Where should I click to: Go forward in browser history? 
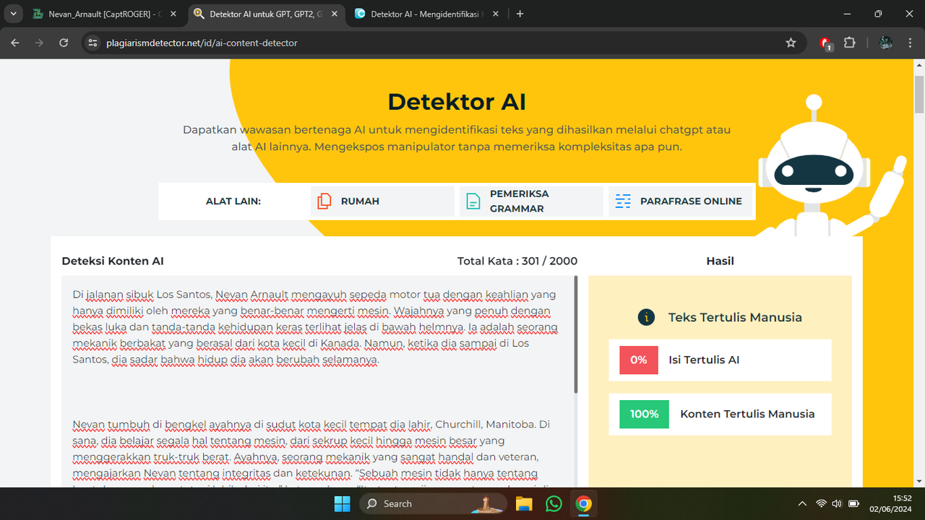point(39,43)
